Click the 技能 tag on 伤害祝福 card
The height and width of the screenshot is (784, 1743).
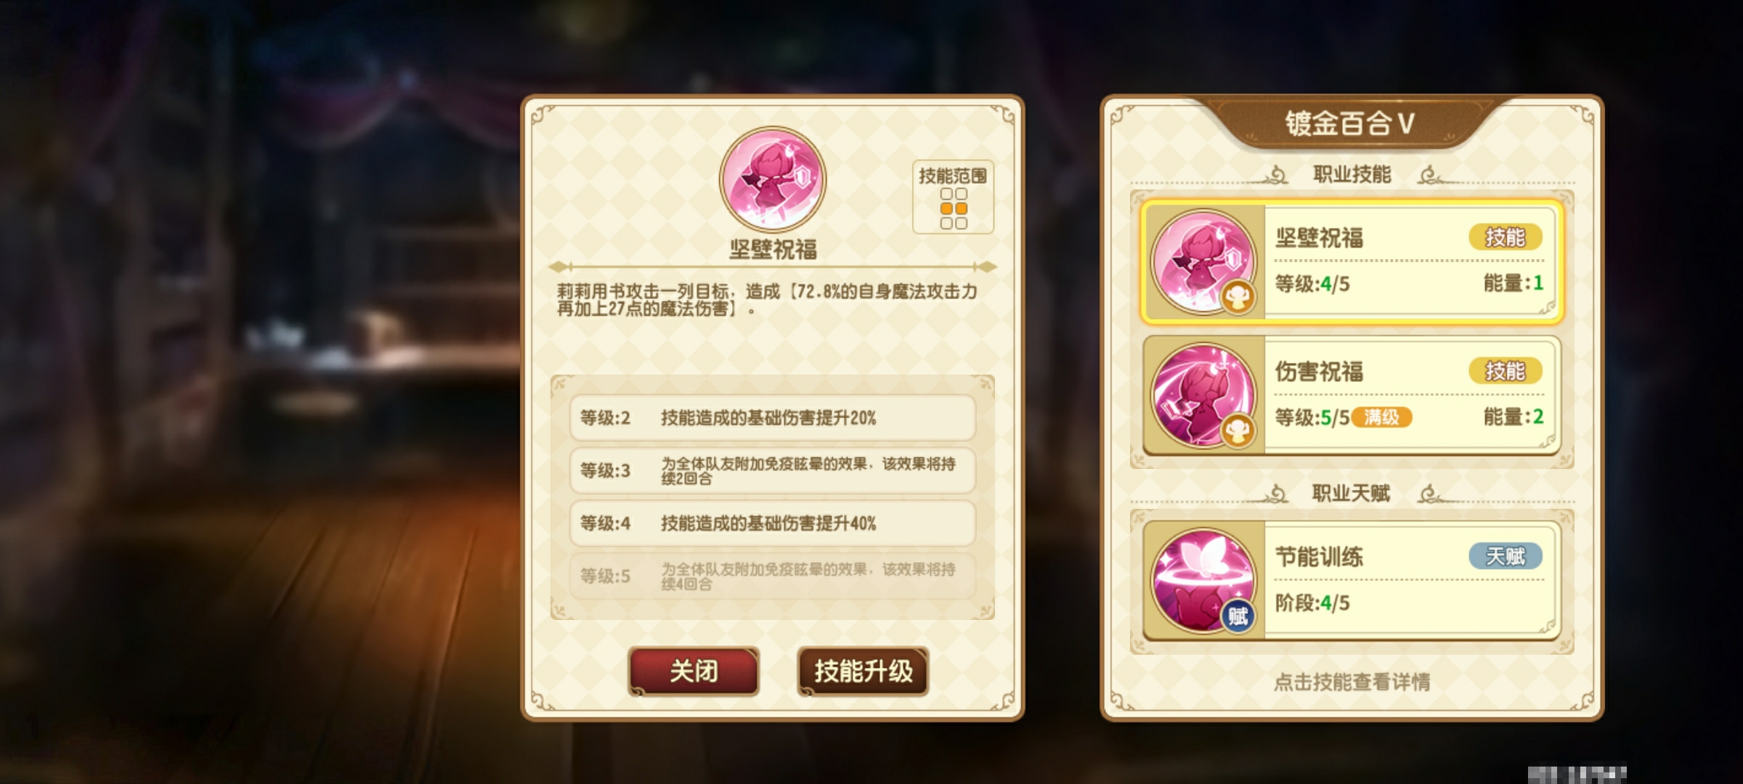click(x=1505, y=371)
